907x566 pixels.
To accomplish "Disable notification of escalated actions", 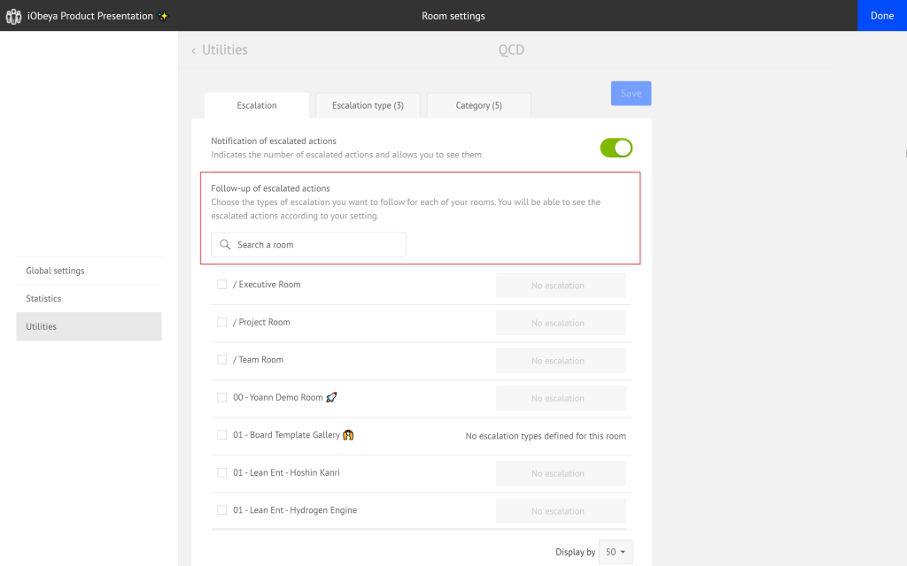I will 616,148.
